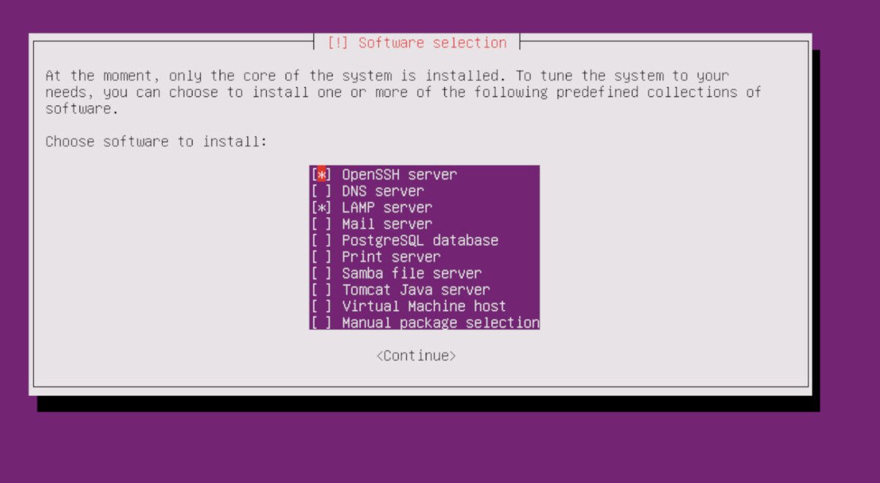The image size is (880, 483).
Task: Toggle the Manual package selection checkbox
Action: [321, 322]
